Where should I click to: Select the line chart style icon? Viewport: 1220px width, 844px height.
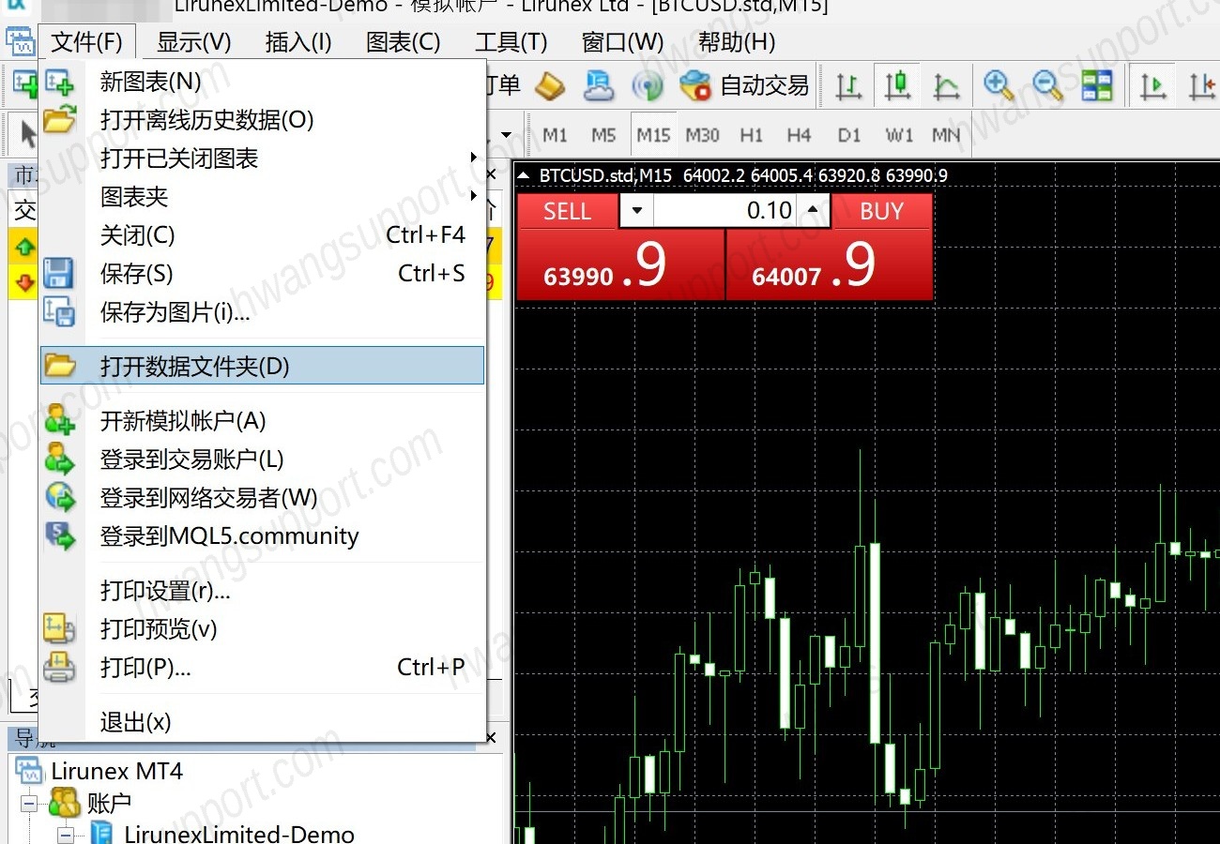click(946, 86)
